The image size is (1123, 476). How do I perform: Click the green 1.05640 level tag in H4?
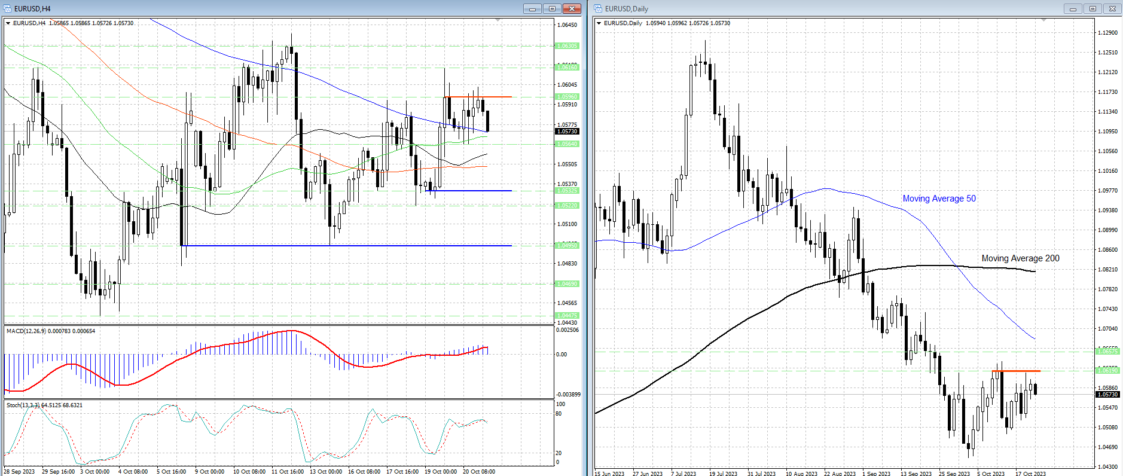[x=567, y=144]
